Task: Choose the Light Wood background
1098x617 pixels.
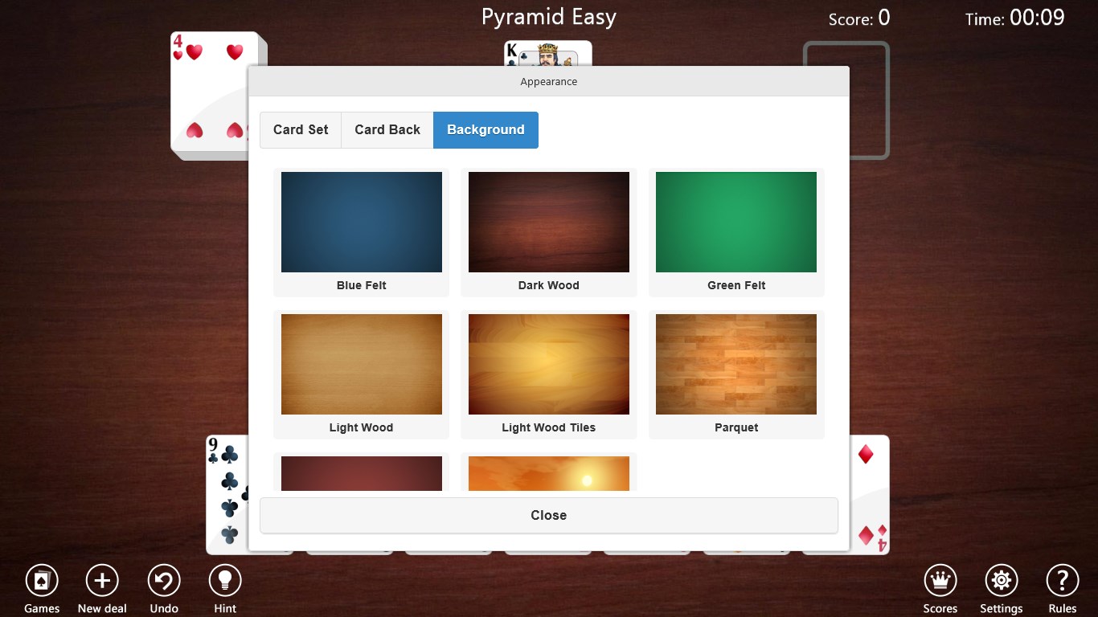Action: pyautogui.click(x=360, y=364)
